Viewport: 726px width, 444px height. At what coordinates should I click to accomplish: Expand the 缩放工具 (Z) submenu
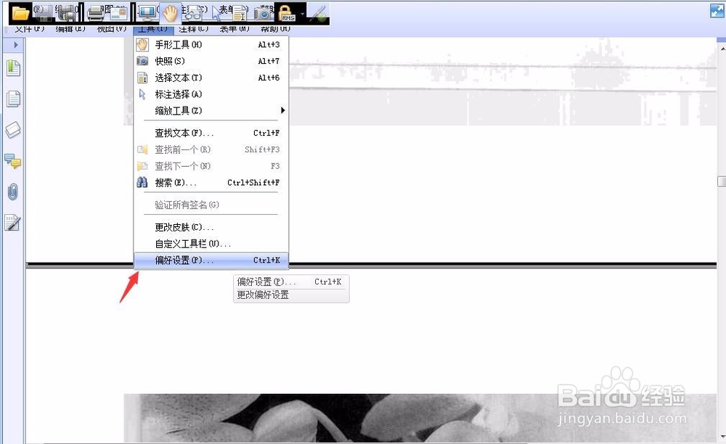[x=211, y=110]
